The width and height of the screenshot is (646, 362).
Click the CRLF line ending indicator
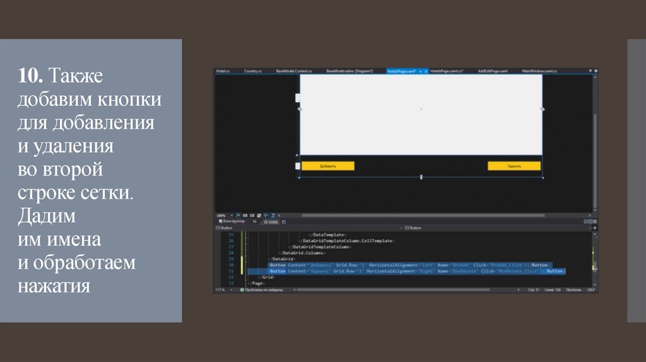[590, 290]
